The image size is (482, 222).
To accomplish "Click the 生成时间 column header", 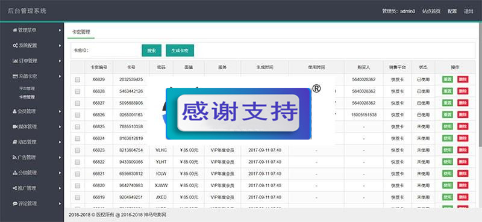I will pyautogui.click(x=264, y=67).
